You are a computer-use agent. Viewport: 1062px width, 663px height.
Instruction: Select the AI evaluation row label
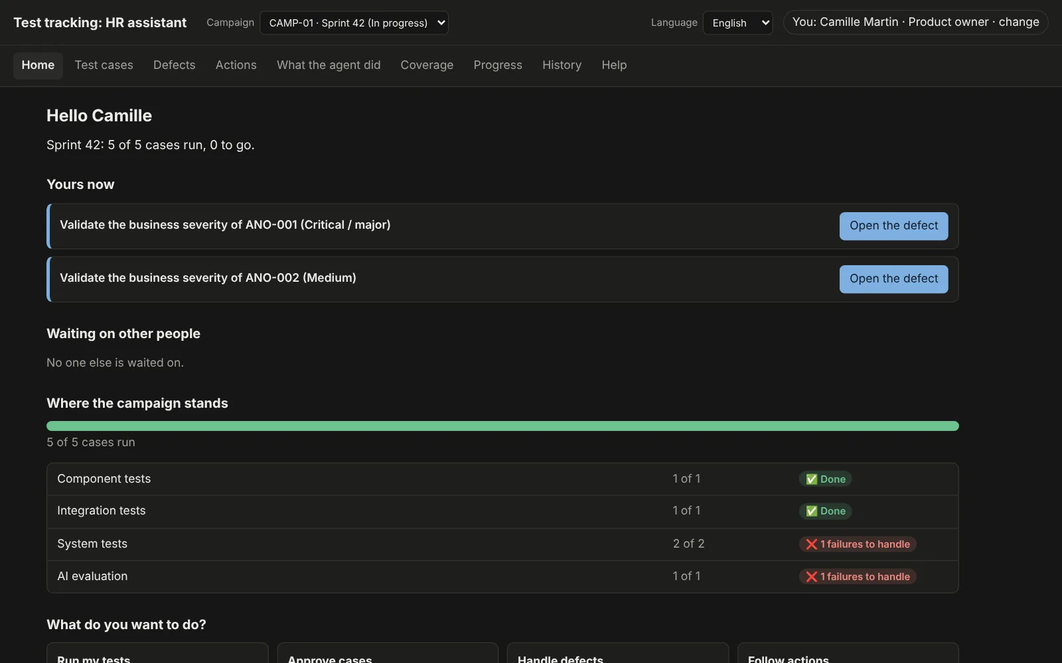(x=92, y=576)
